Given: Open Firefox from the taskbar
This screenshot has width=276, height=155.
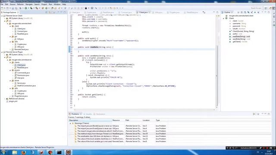Looking at the screenshot, I should [x=23, y=152].
